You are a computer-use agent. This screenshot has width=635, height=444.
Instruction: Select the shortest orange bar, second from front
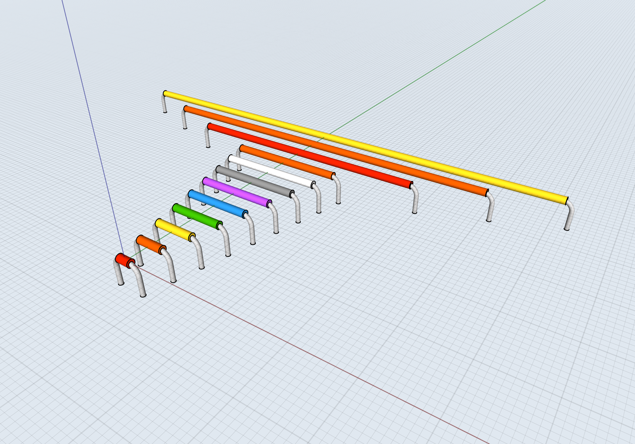151,245
